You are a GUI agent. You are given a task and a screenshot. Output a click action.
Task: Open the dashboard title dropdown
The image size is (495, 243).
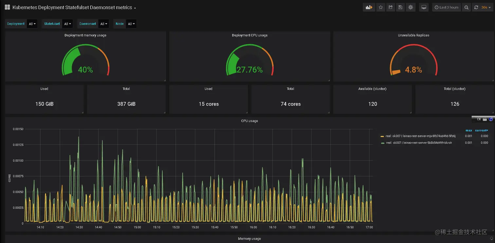pyautogui.click(x=74, y=7)
